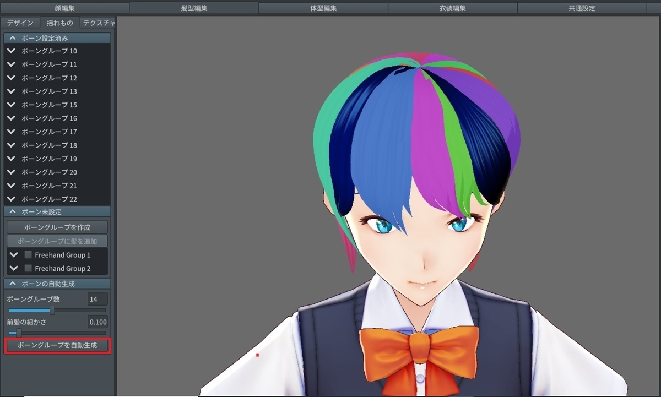Expand ボーングループ 17 chevron

(11, 132)
